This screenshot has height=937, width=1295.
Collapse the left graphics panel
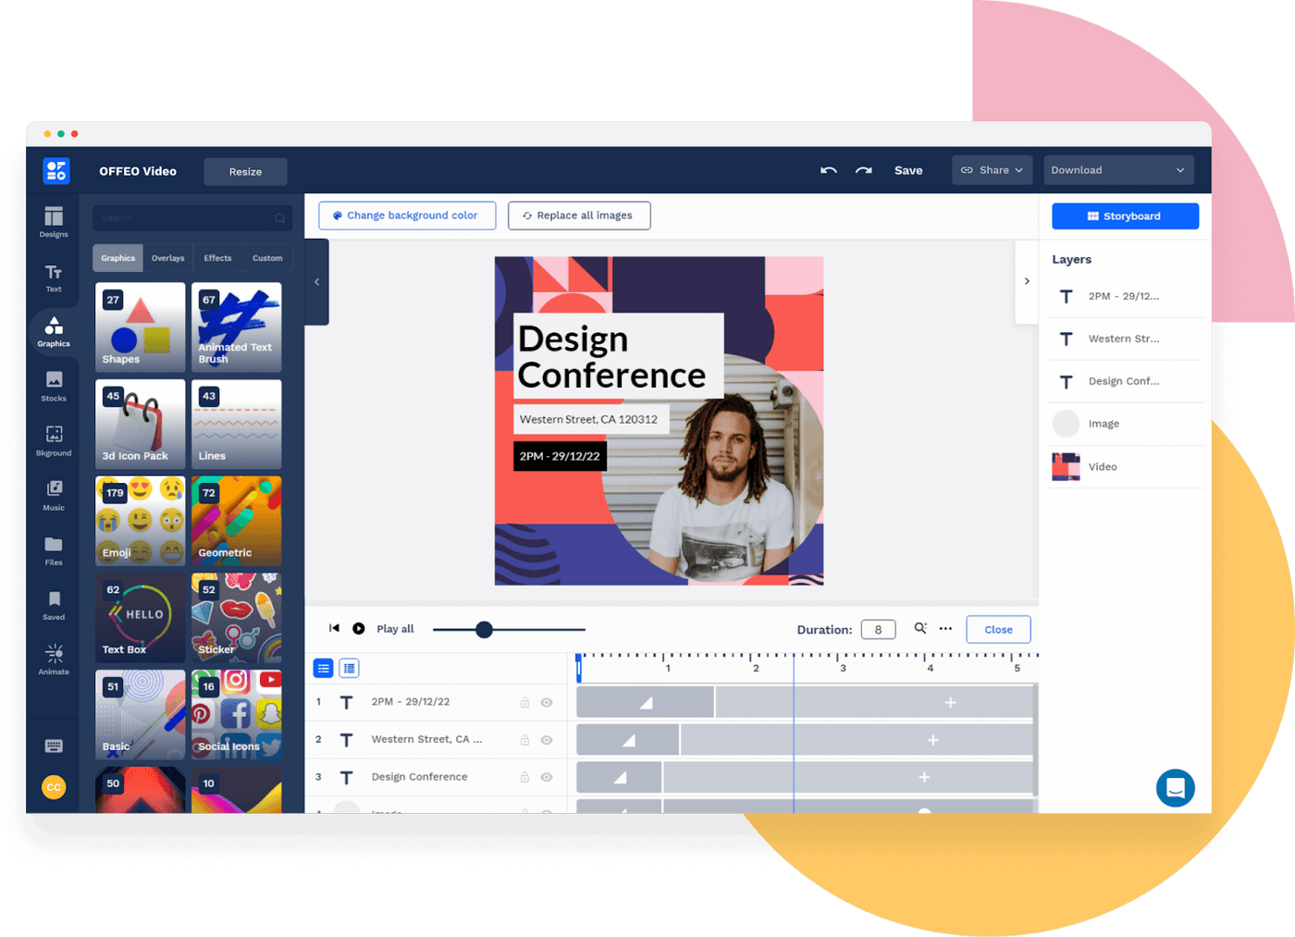pos(316,282)
